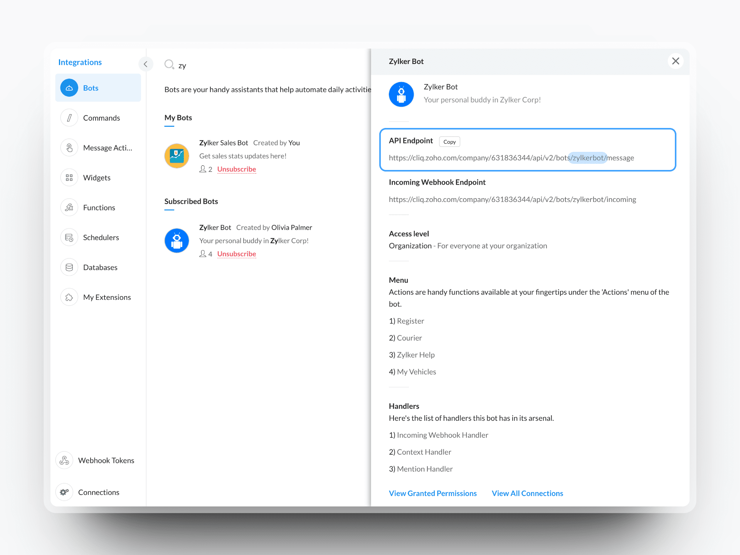
Task: Open View Granted Permissions link
Action: pos(432,493)
